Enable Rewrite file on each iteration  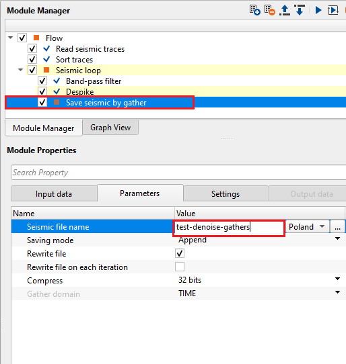180,267
